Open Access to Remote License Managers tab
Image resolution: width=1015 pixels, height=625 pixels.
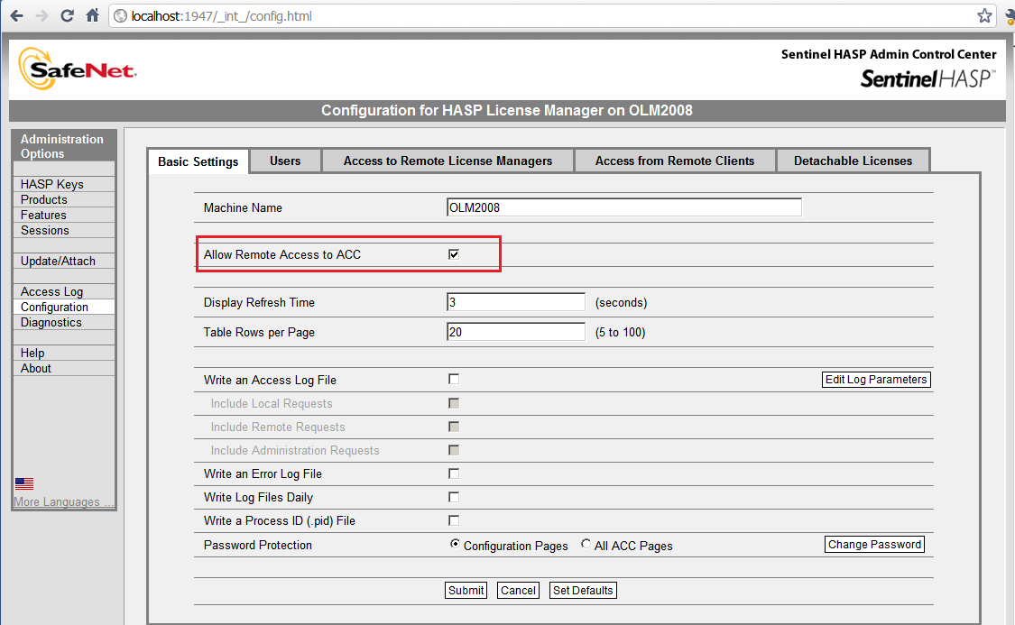[x=448, y=161]
